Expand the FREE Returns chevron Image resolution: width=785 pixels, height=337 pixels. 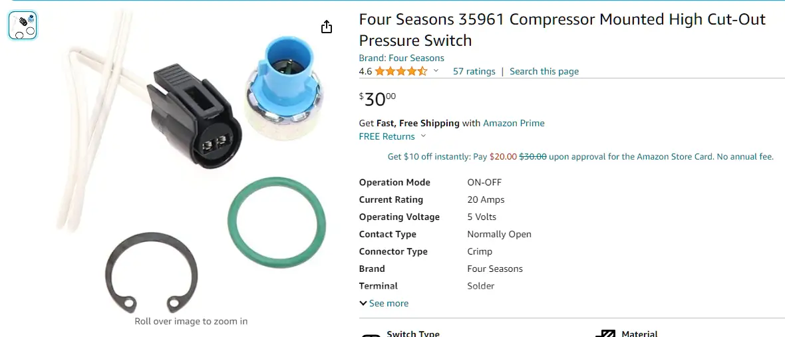(423, 136)
